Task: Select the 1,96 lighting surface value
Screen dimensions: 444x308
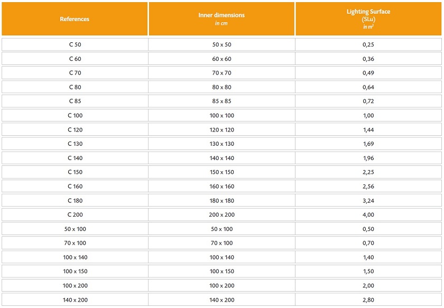Action: click(x=368, y=158)
